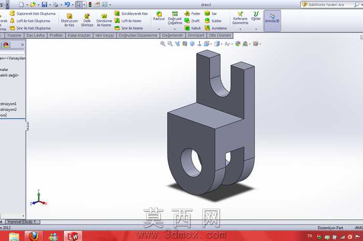Open the View Orientation icon
Viewport: 363px width, 241px height.
tap(206, 44)
